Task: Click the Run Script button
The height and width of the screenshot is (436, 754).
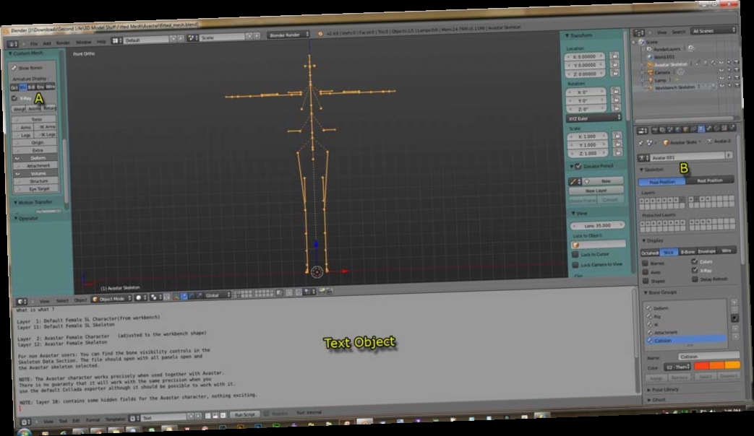Action: (245, 414)
